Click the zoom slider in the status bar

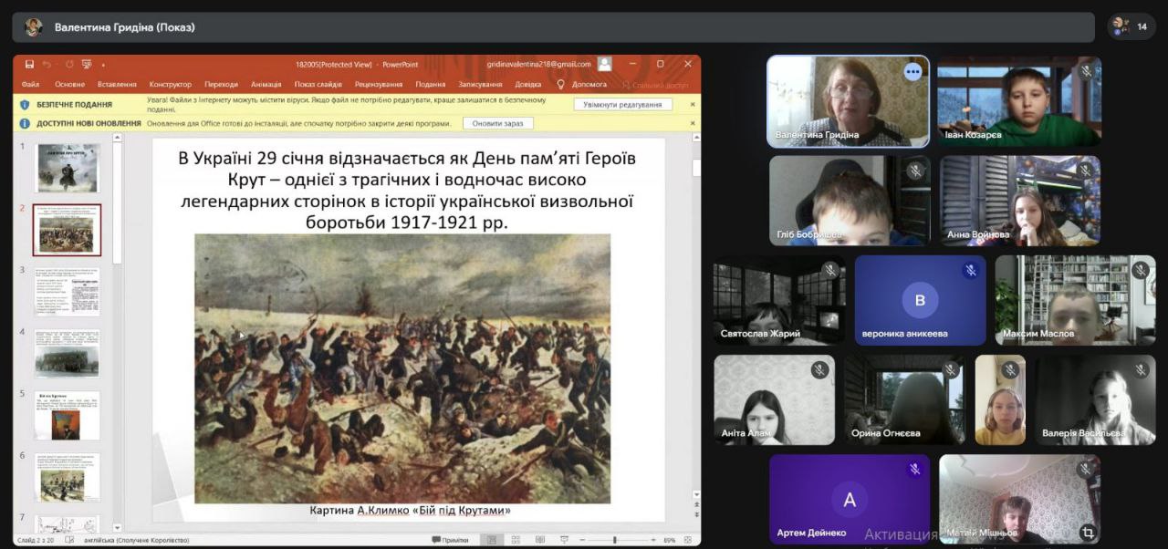click(616, 540)
